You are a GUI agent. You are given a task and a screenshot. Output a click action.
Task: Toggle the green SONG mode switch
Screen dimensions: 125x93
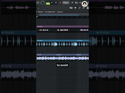48,4
